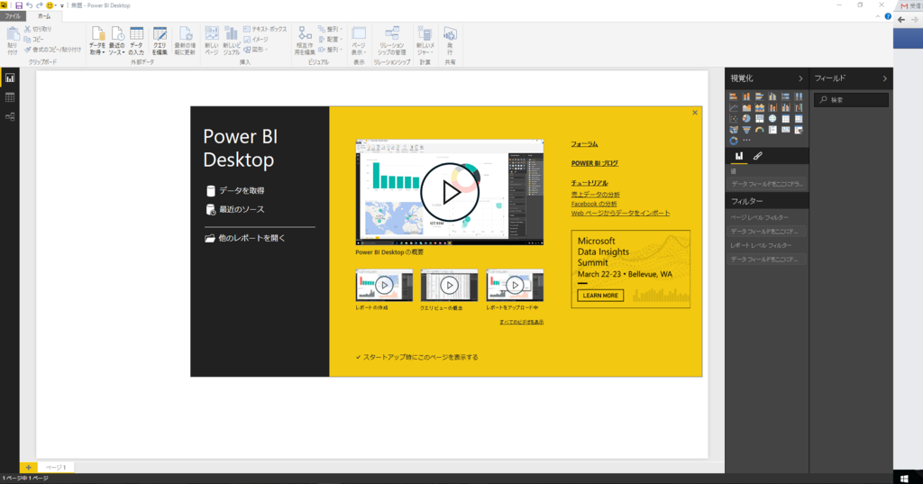Select the line chart visualization
923x484 pixels.
pyautogui.click(x=734, y=108)
